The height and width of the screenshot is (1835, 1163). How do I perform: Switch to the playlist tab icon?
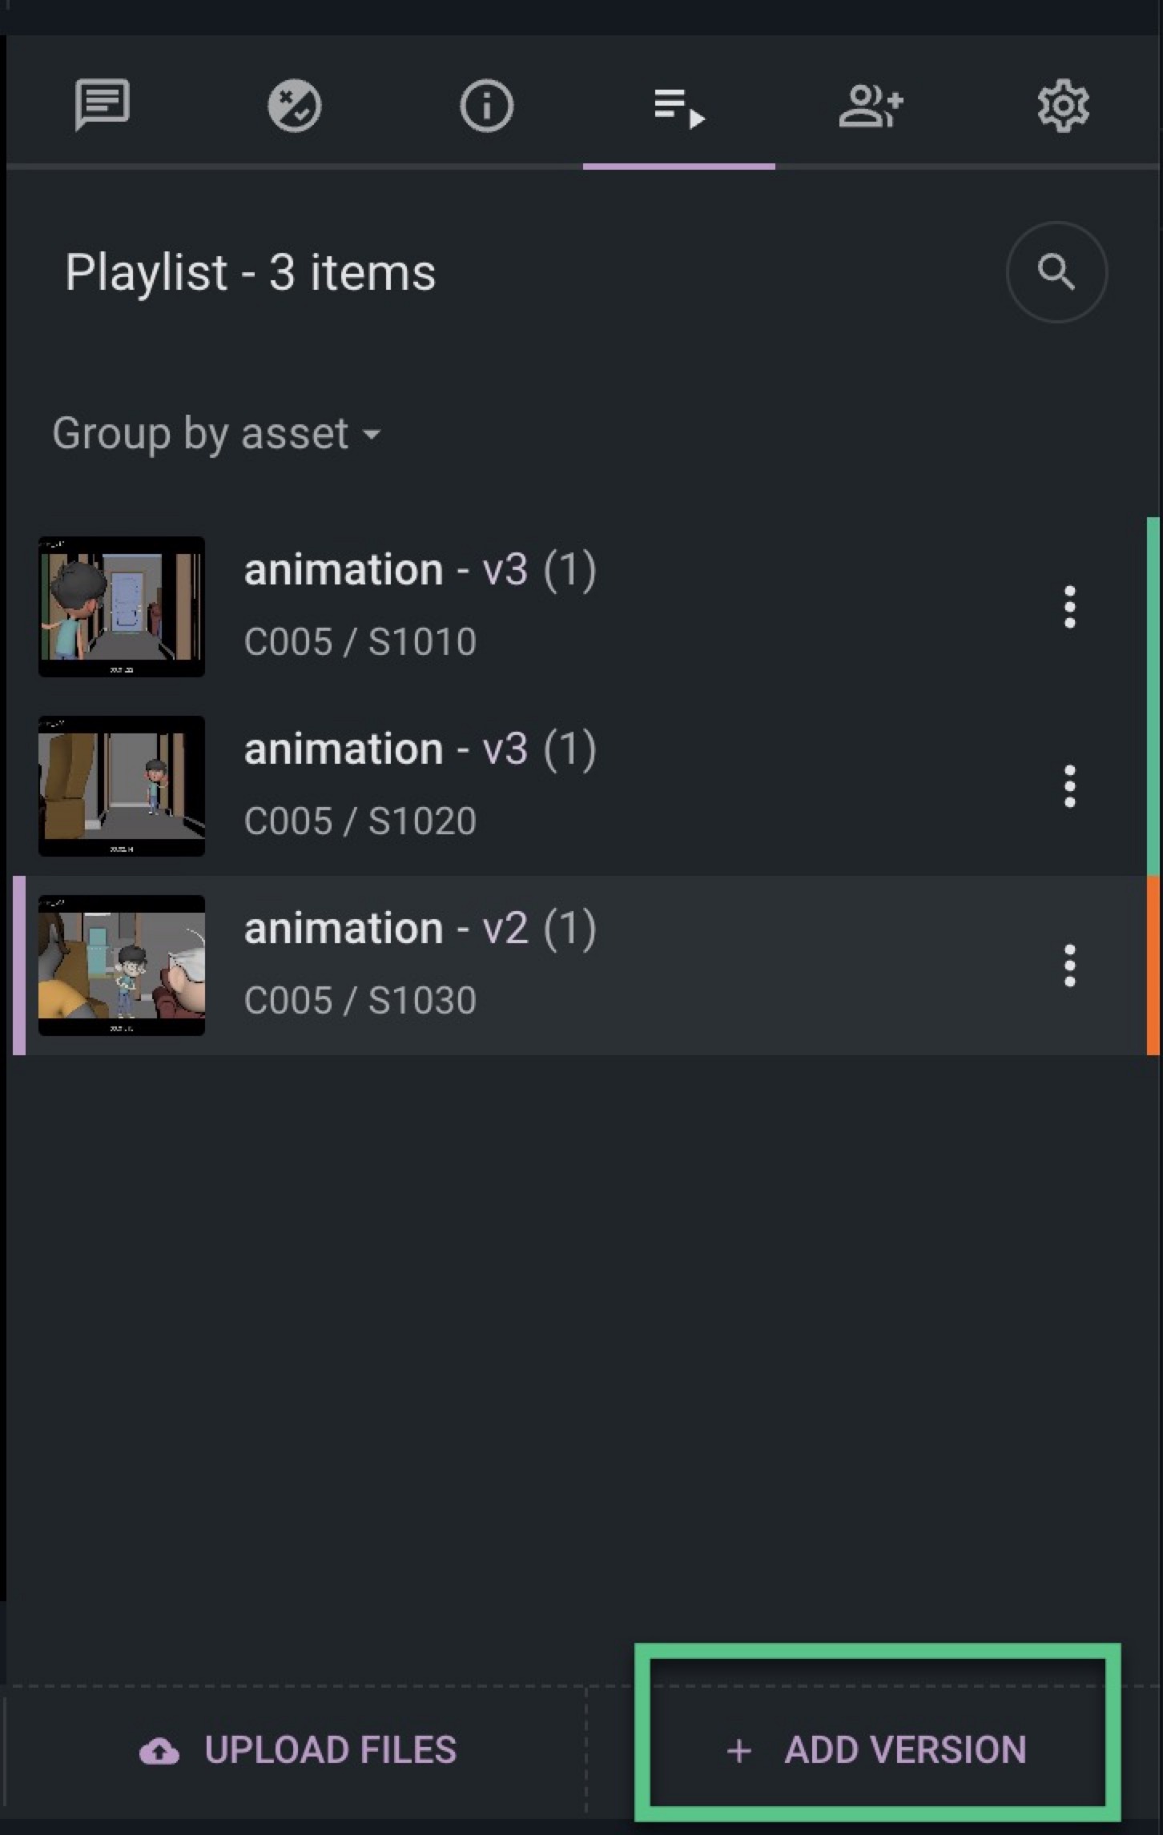[x=679, y=107]
